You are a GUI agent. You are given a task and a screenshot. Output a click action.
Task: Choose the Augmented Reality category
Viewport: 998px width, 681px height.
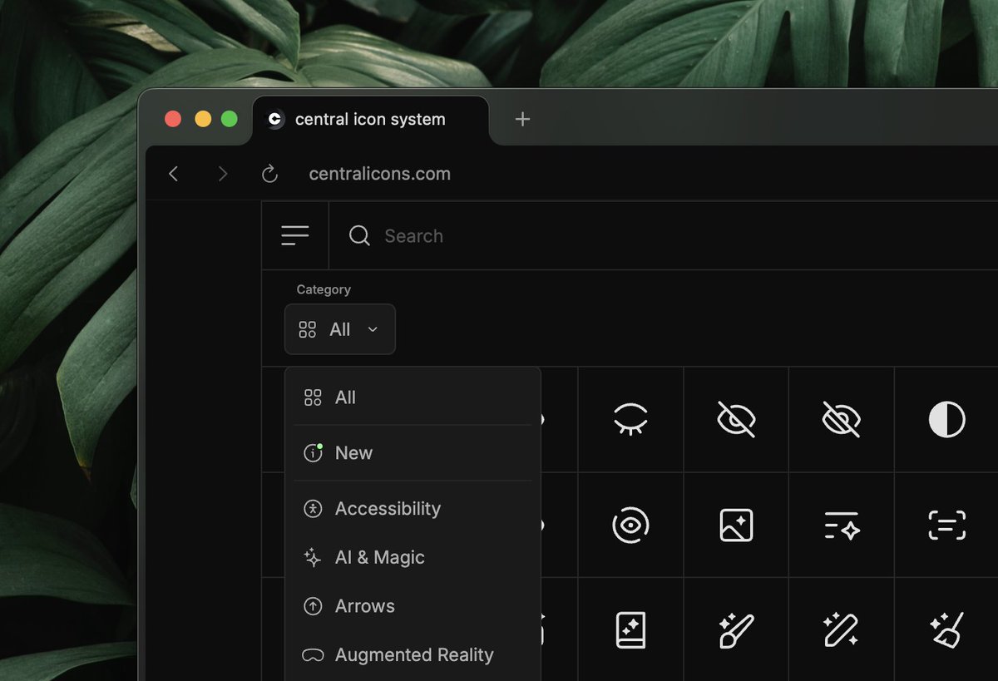[x=413, y=655]
